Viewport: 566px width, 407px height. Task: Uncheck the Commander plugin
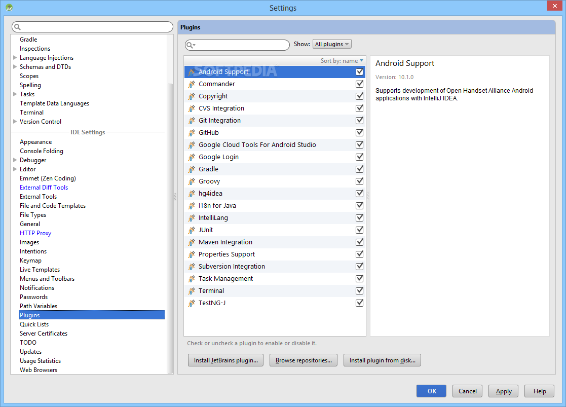(360, 84)
